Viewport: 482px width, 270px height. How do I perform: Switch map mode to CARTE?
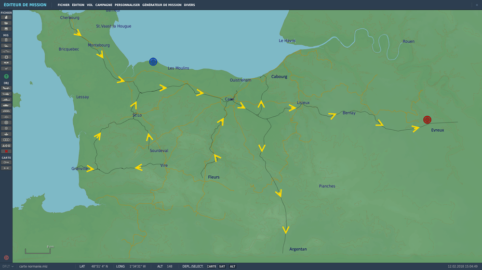212,266
